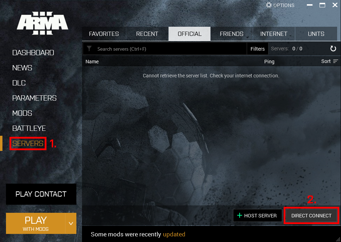Go to the Mods section
This screenshot has width=341, height=242.
tap(22, 113)
